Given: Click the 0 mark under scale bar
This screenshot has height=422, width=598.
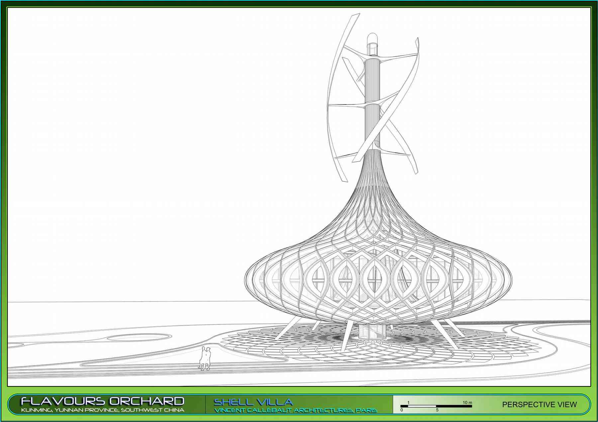Looking at the screenshot, I should (x=402, y=410).
